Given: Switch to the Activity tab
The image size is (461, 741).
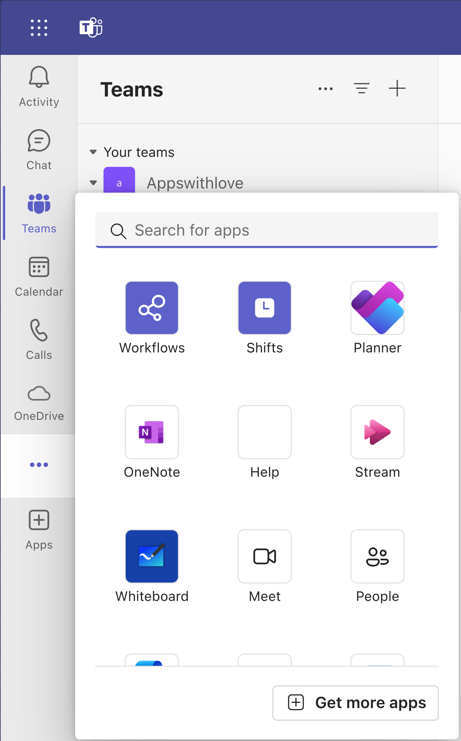Looking at the screenshot, I should tap(39, 86).
